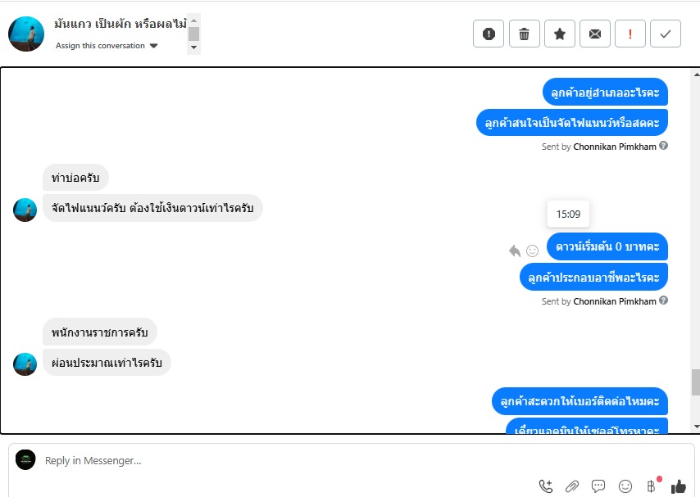Open emoji picker in reply toolbar
Image resolution: width=700 pixels, height=497 pixels.
click(x=625, y=486)
